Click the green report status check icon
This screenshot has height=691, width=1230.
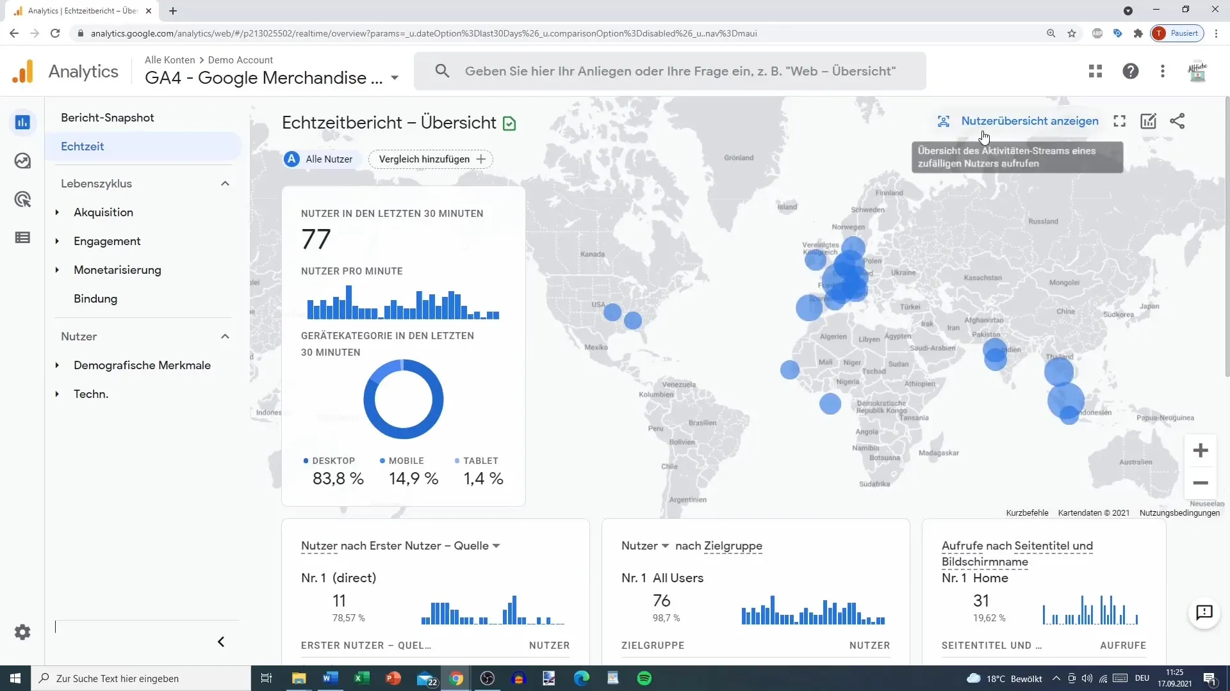coord(509,123)
